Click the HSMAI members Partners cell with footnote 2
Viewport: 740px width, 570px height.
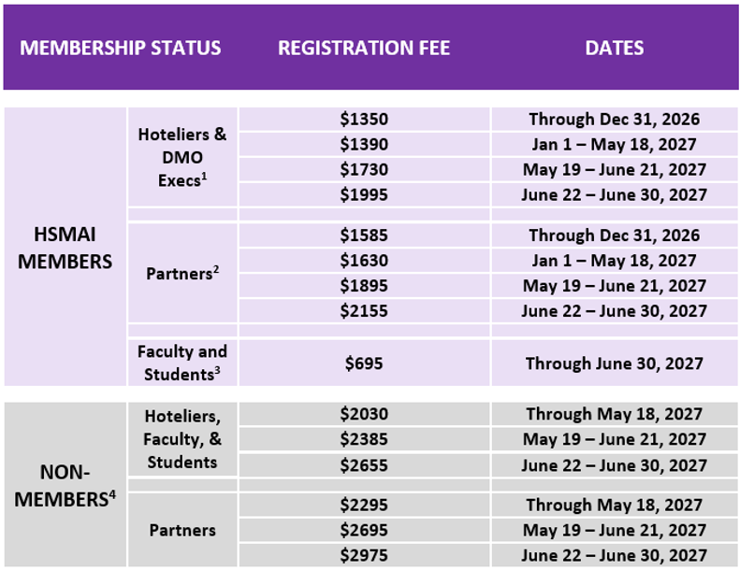coord(182,273)
